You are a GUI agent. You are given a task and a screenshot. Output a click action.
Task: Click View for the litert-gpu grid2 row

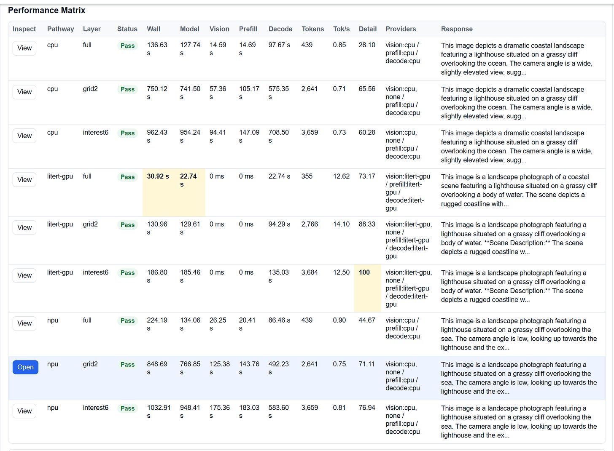[x=24, y=227]
